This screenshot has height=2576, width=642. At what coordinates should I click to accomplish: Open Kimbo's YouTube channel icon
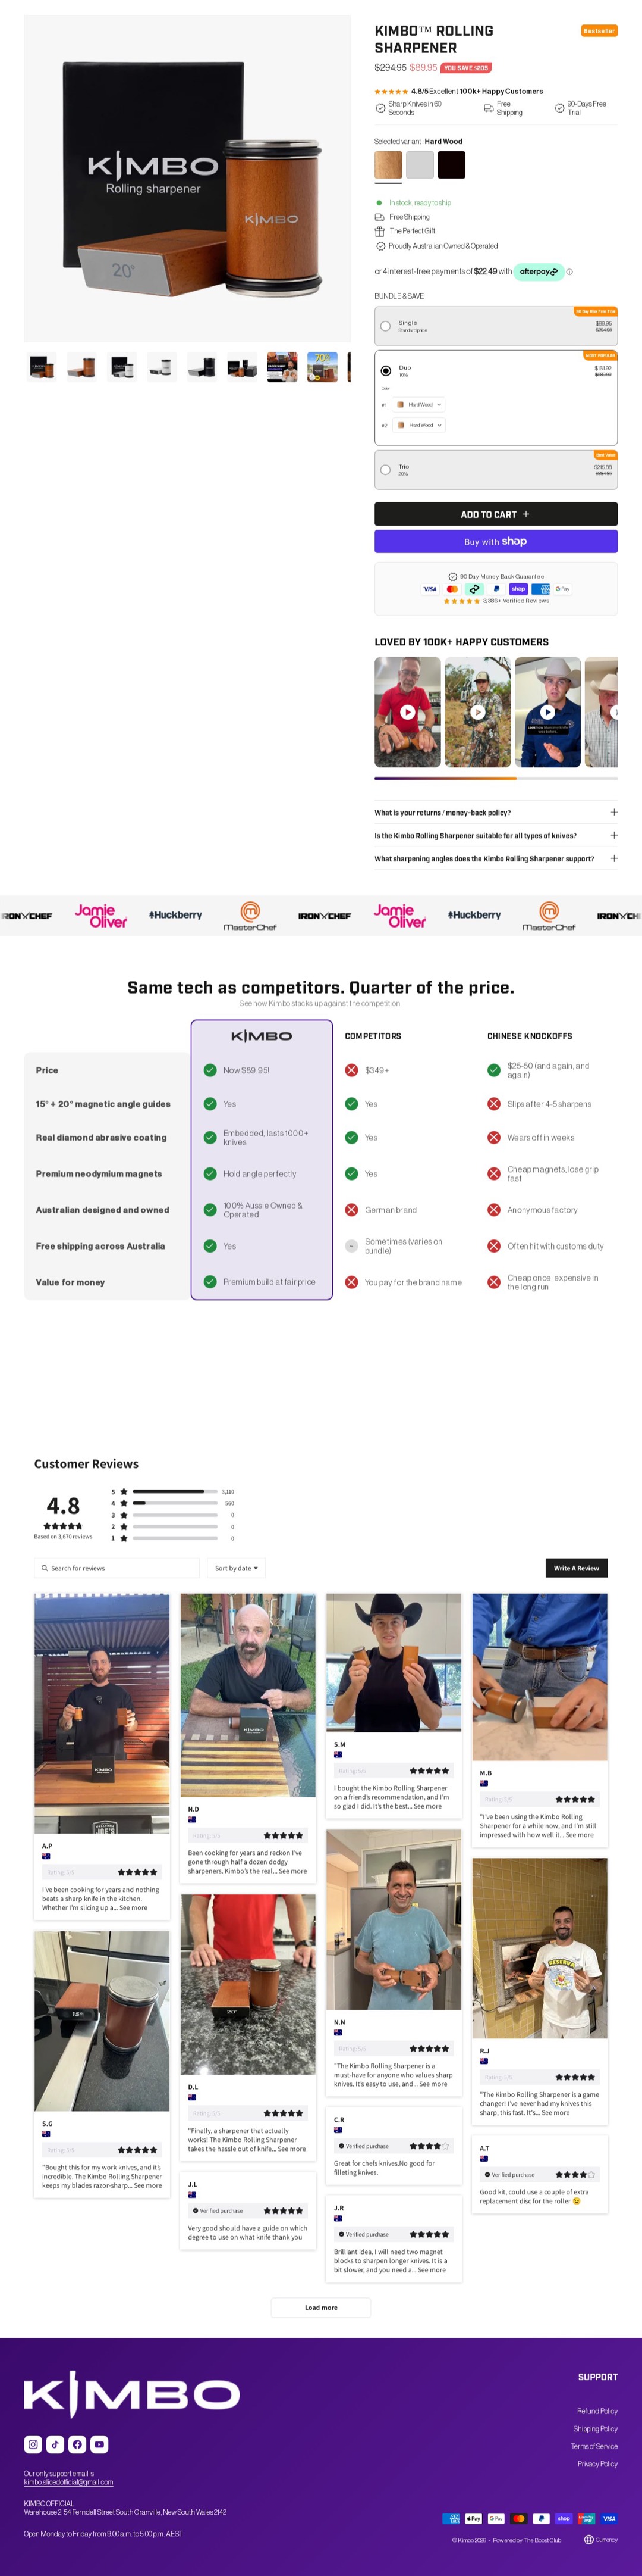pyautogui.click(x=99, y=2444)
